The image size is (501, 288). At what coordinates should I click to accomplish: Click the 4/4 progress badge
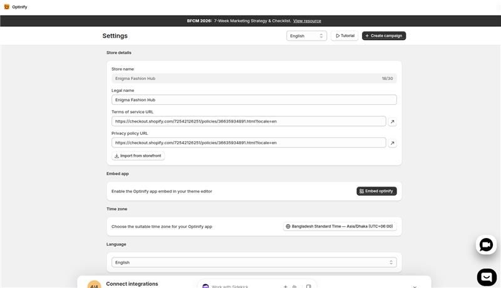tap(94, 285)
